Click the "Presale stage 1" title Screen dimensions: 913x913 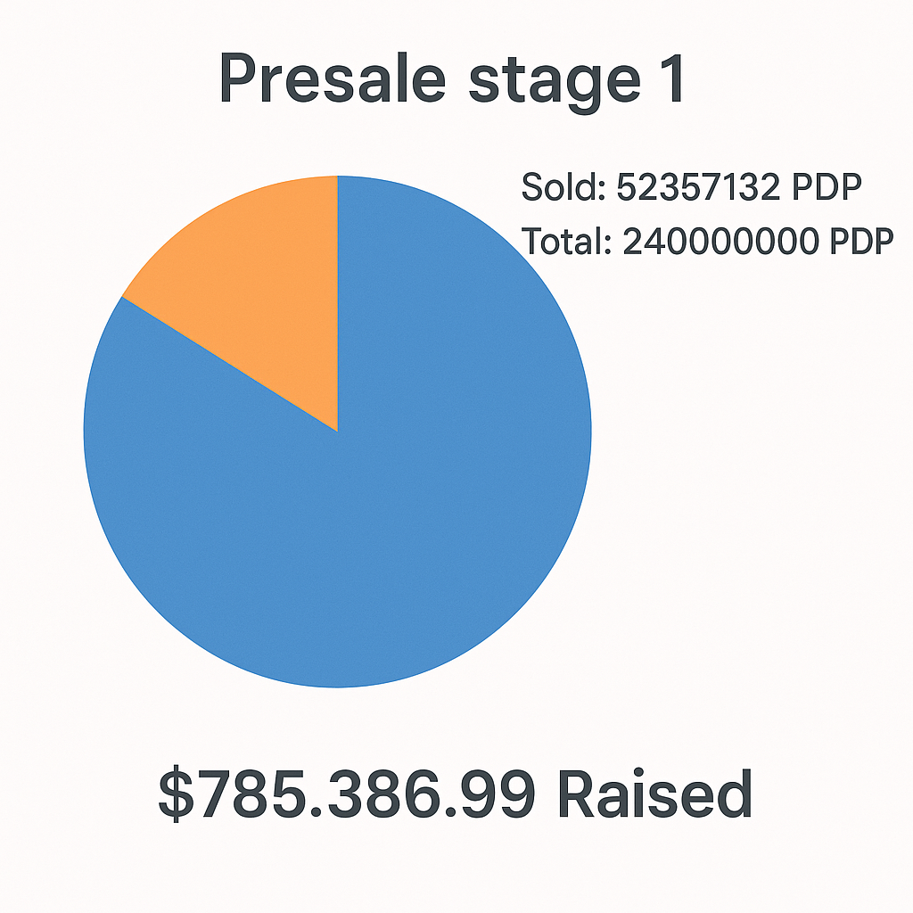(453, 80)
